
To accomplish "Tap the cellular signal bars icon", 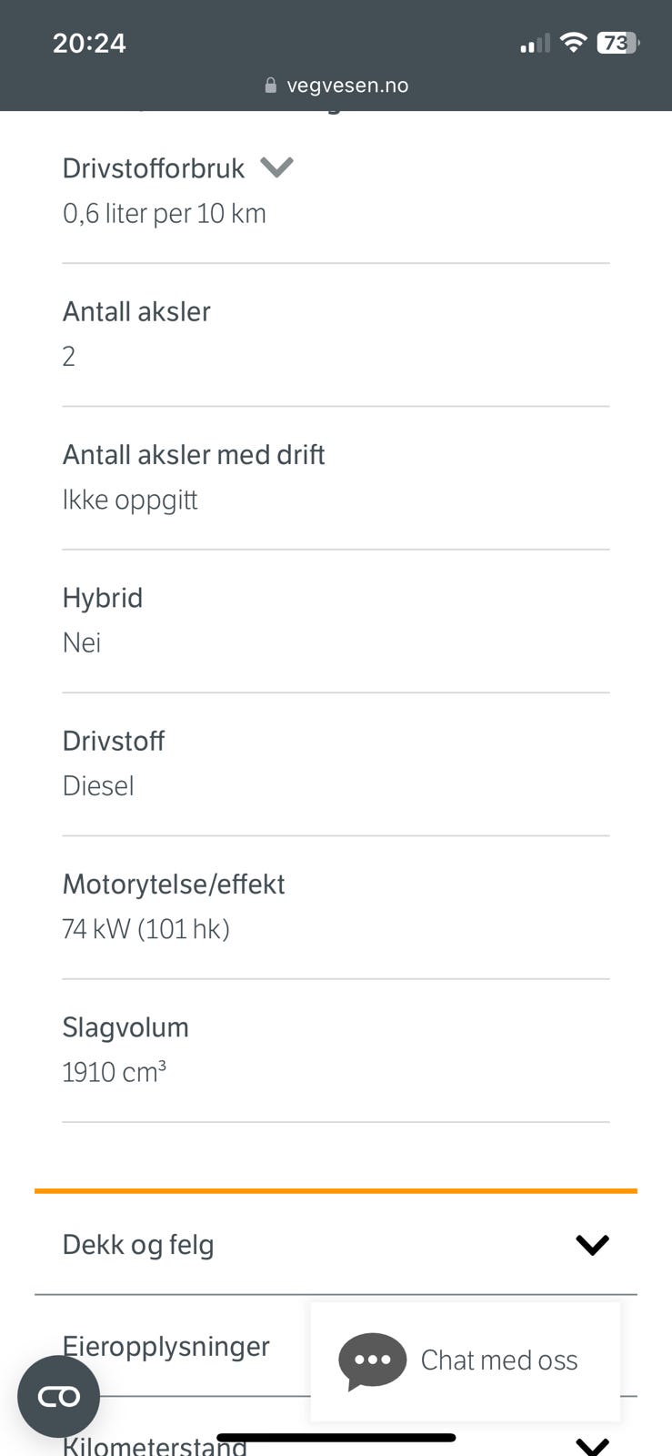I will click(535, 43).
